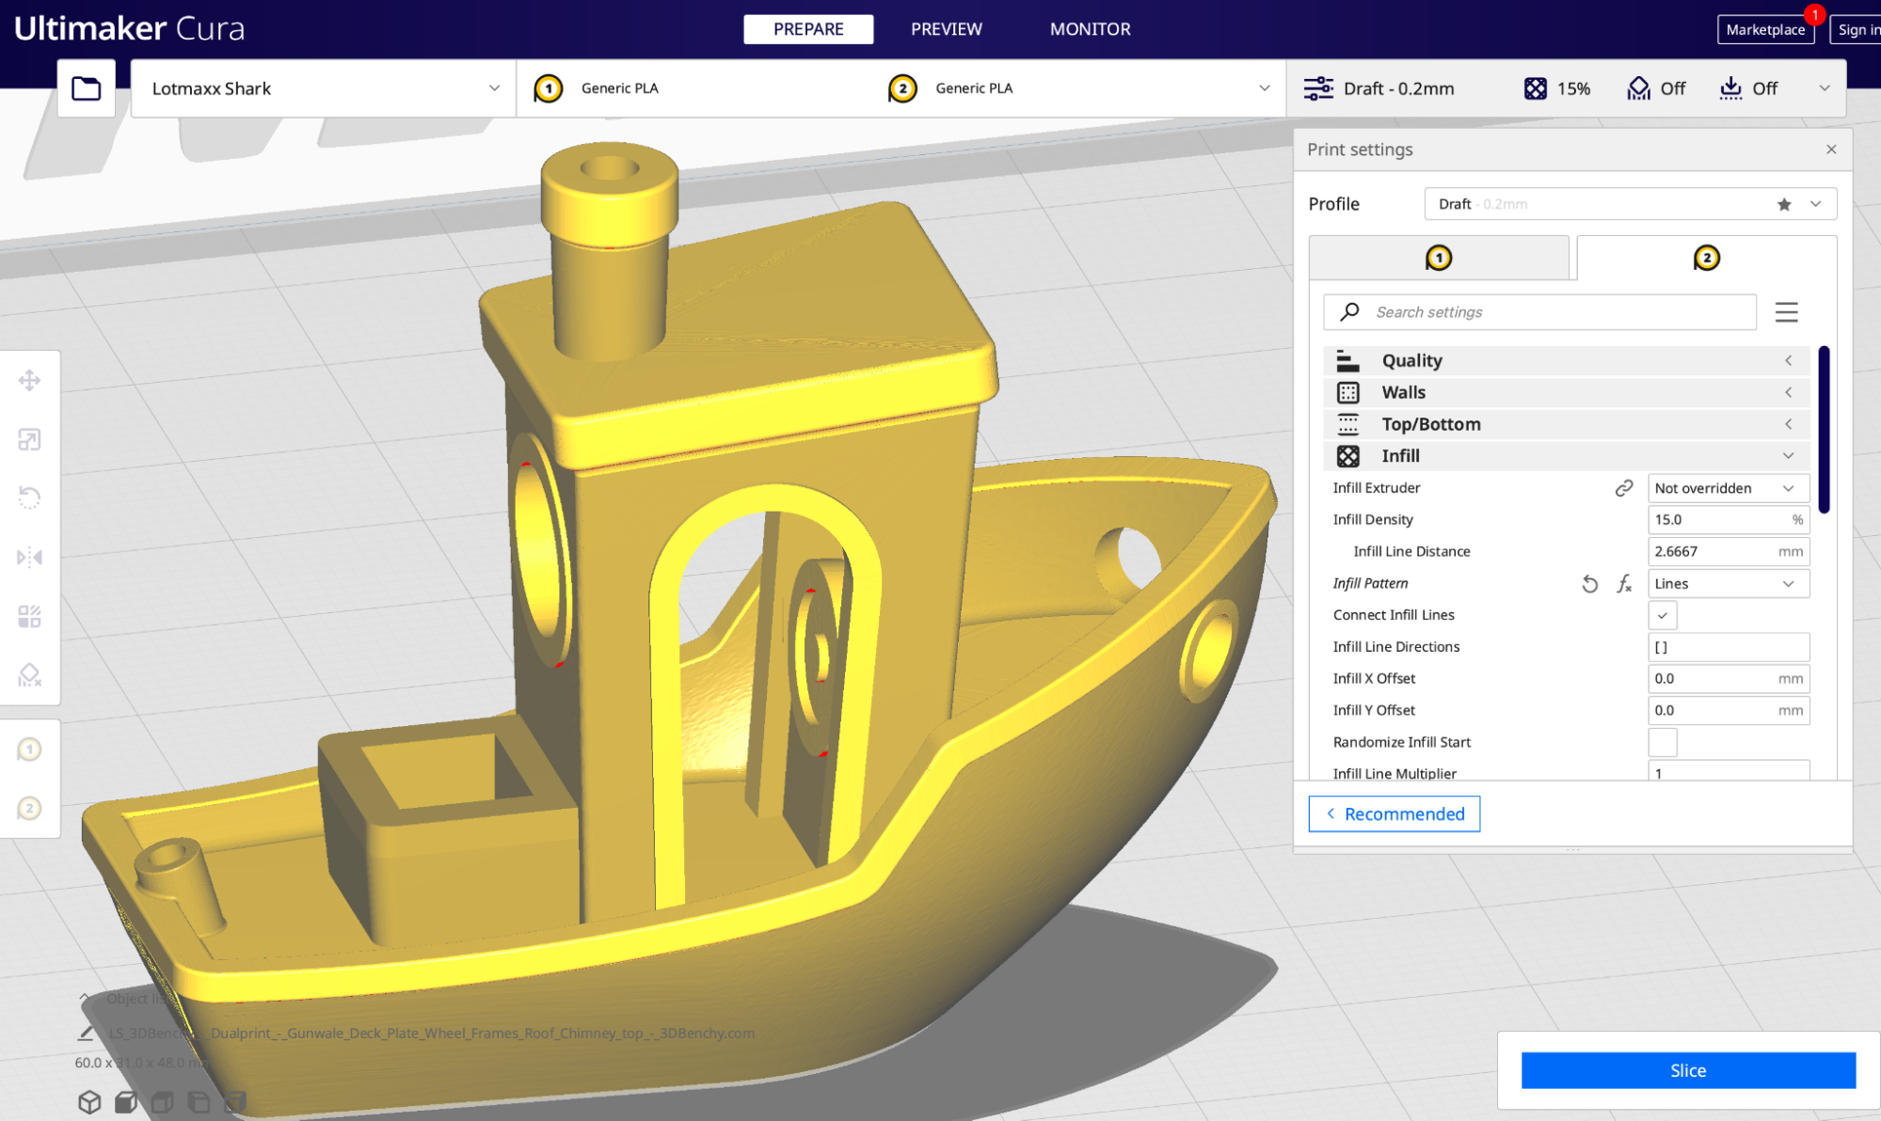This screenshot has width=1881, height=1121.
Task: Click the Infill Extruder link icon
Action: point(1623,488)
